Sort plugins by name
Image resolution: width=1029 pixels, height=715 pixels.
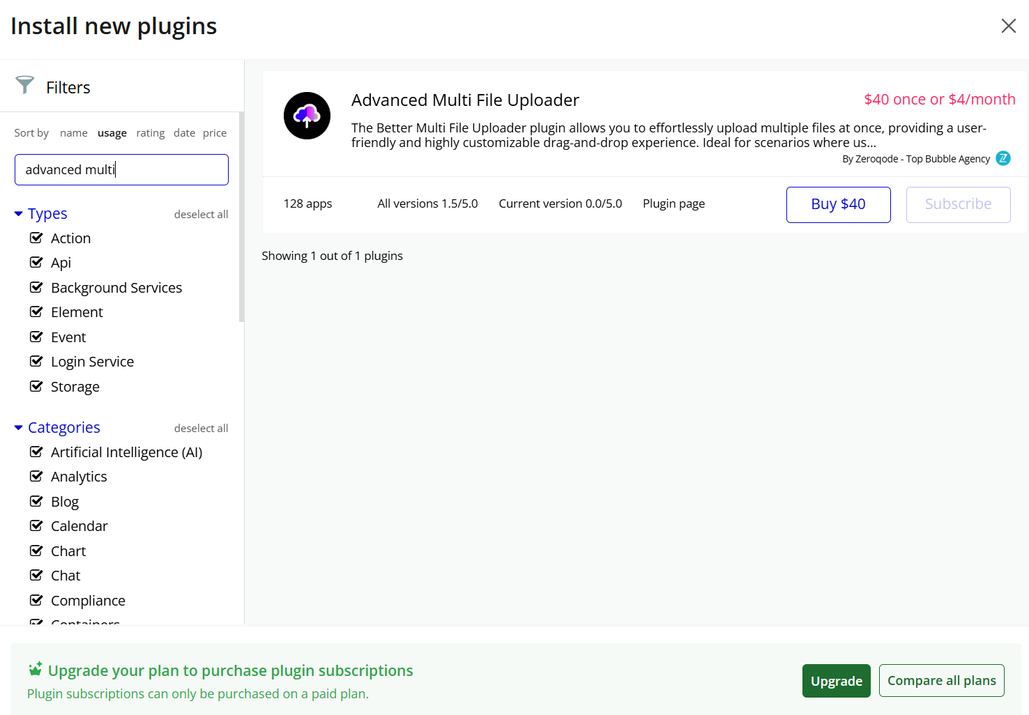(74, 133)
